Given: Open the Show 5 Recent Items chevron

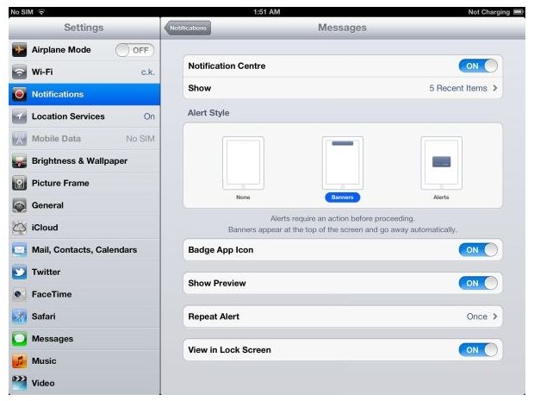Looking at the screenshot, I should [x=495, y=88].
